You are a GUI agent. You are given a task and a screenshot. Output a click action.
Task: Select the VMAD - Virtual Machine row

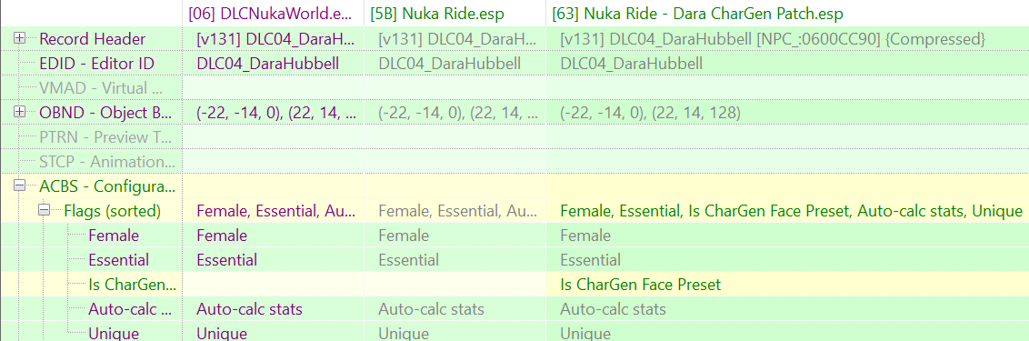[514, 88]
